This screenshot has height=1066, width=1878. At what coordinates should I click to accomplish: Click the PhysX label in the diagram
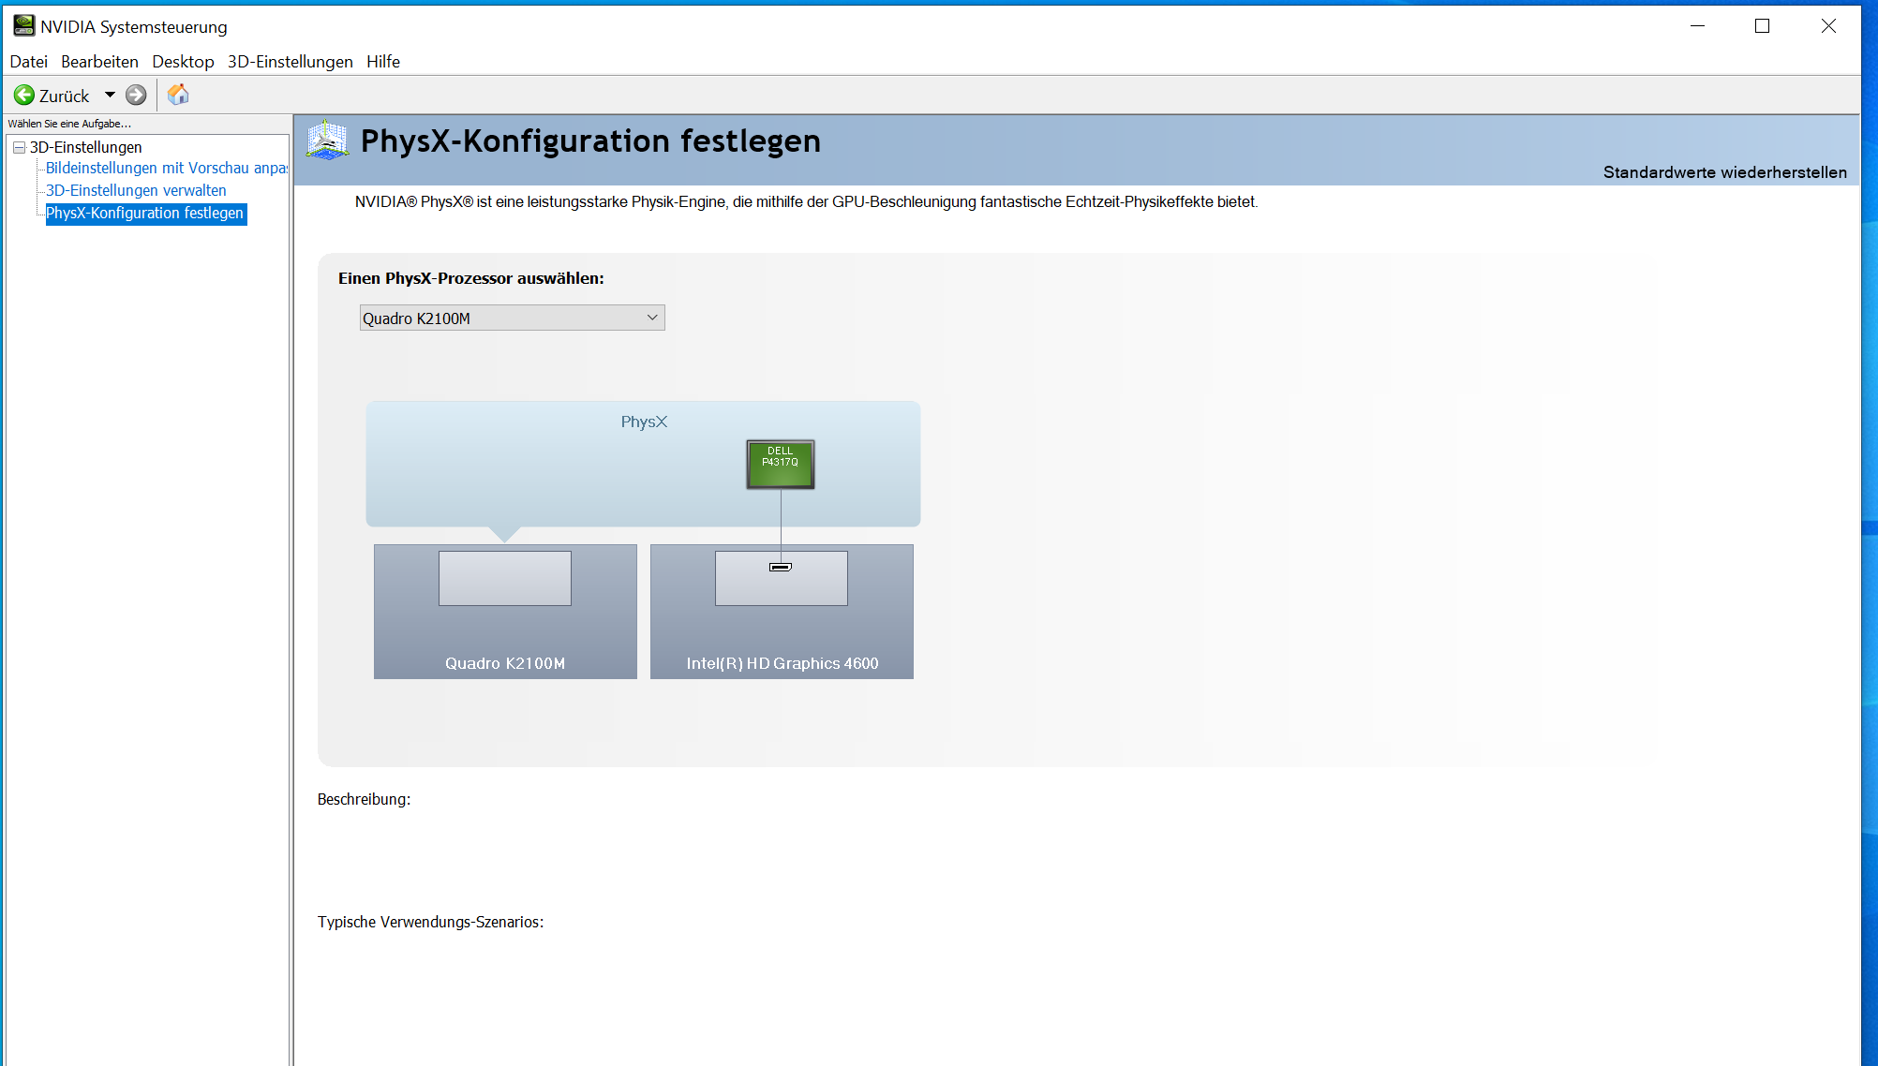coord(644,422)
